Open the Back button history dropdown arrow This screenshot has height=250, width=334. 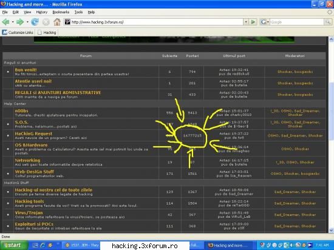click(13, 22)
